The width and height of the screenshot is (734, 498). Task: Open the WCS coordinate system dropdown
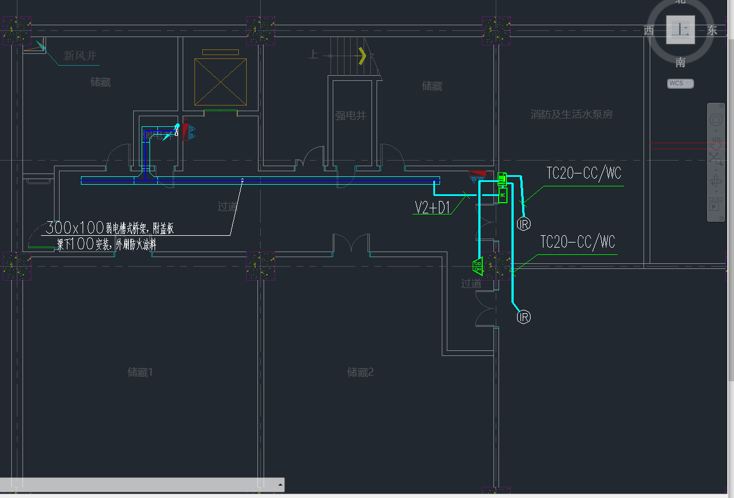tap(681, 83)
